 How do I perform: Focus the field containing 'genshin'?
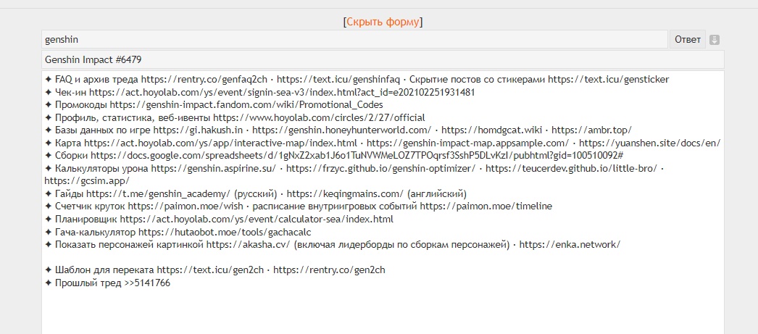point(354,40)
